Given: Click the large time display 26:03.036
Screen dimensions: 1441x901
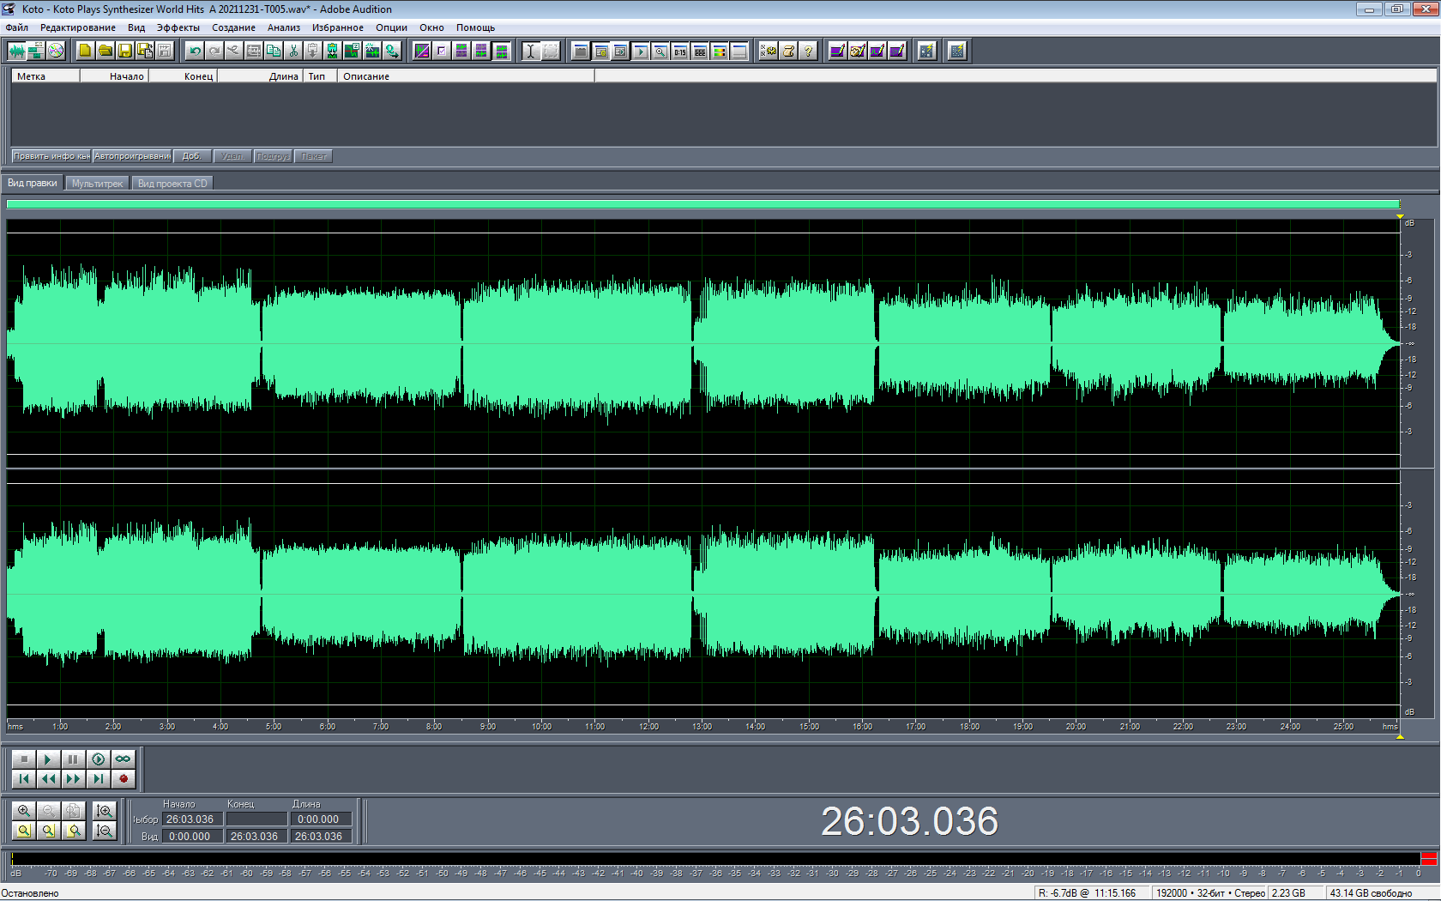Looking at the screenshot, I should click(x=909, y=821).
